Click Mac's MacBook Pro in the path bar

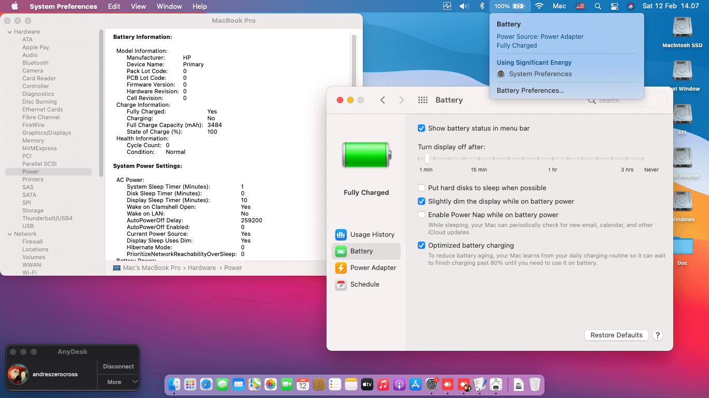point(152,268)
